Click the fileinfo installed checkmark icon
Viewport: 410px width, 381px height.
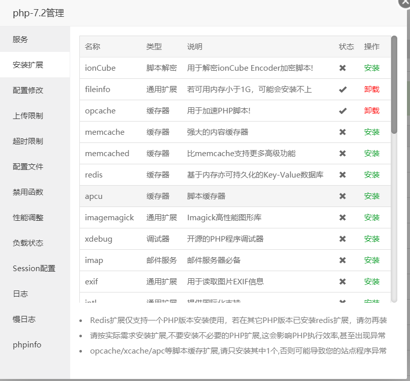[x=342, y=89]
